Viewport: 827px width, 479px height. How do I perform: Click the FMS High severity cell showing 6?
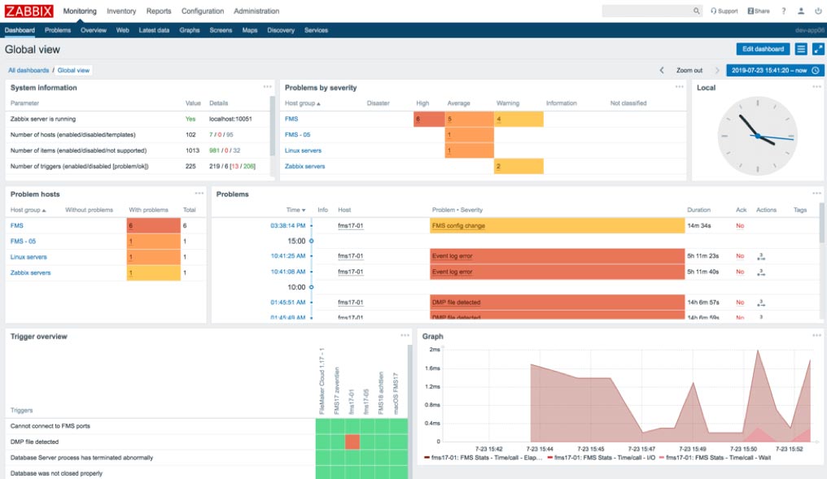pyautogui.click(x=429, y=119)
